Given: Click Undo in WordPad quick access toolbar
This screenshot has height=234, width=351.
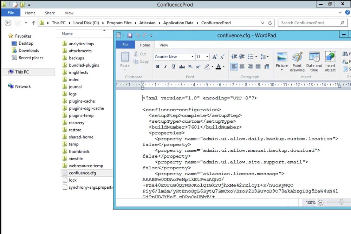Looking at the screenshot, I should pos(138,35).
